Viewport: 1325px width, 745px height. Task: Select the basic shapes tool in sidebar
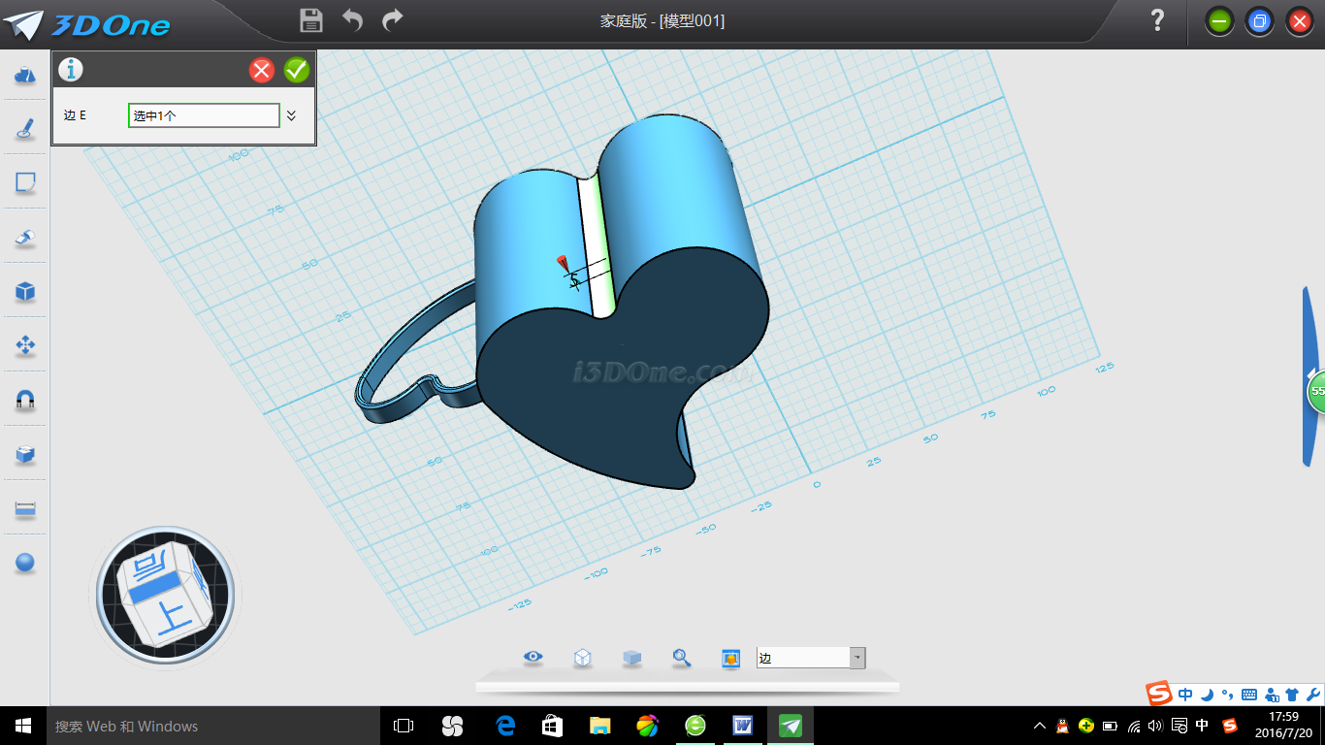coord(25,75)
